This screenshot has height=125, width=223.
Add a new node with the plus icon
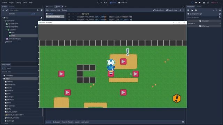(x=3, y=10)
